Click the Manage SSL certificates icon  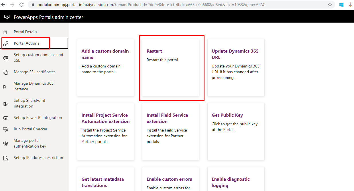tap(5, 72)
